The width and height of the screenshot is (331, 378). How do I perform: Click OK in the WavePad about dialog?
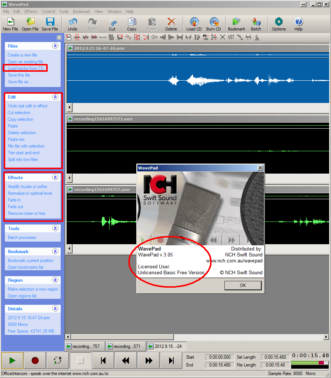pyautogui.click(x=243, y=285)
